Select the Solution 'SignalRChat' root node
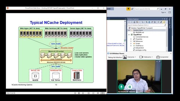 click(x=142, y=28)
